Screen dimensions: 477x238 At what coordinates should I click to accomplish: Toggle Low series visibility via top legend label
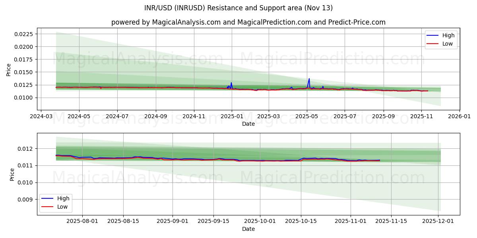coord(447,44)
